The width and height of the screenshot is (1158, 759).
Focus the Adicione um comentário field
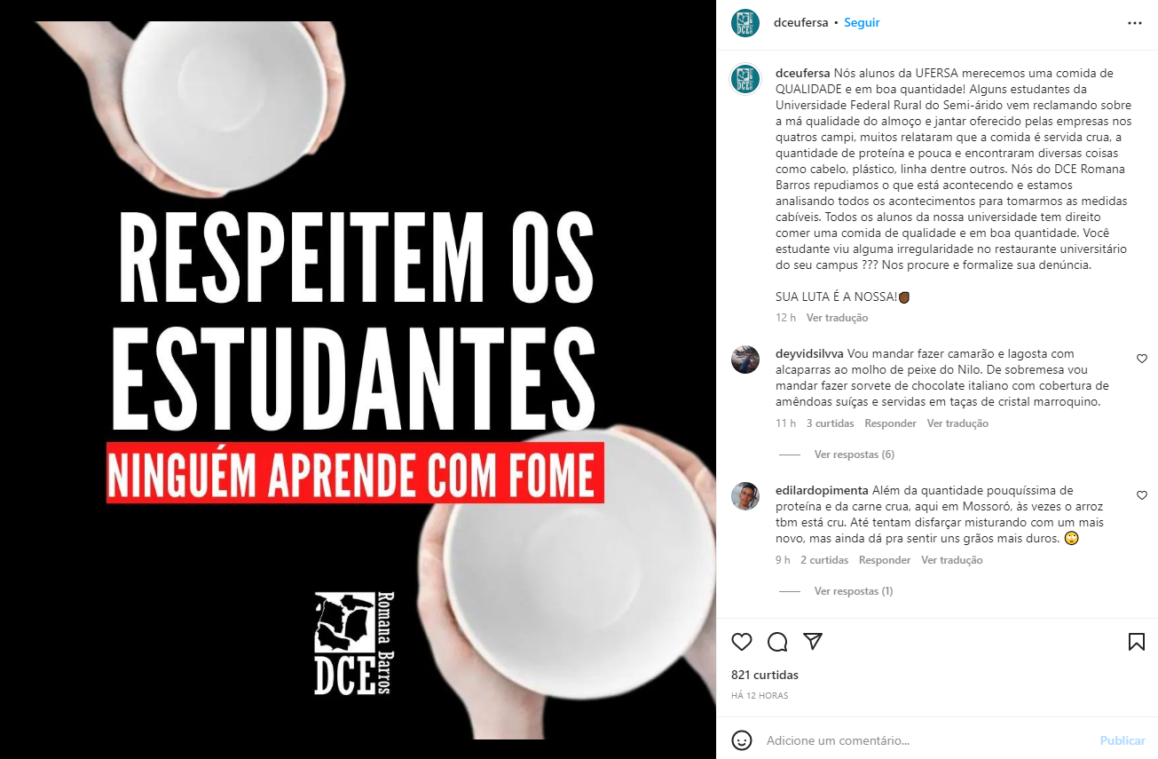tap(923, 740)
